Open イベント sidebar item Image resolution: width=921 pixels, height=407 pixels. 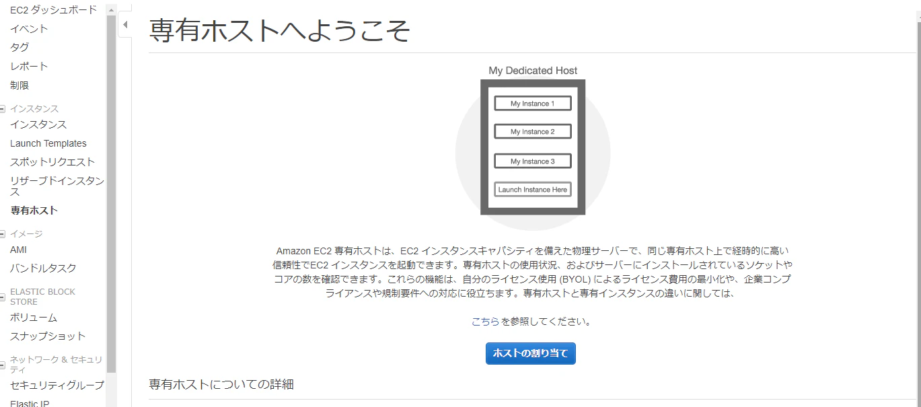29,28
